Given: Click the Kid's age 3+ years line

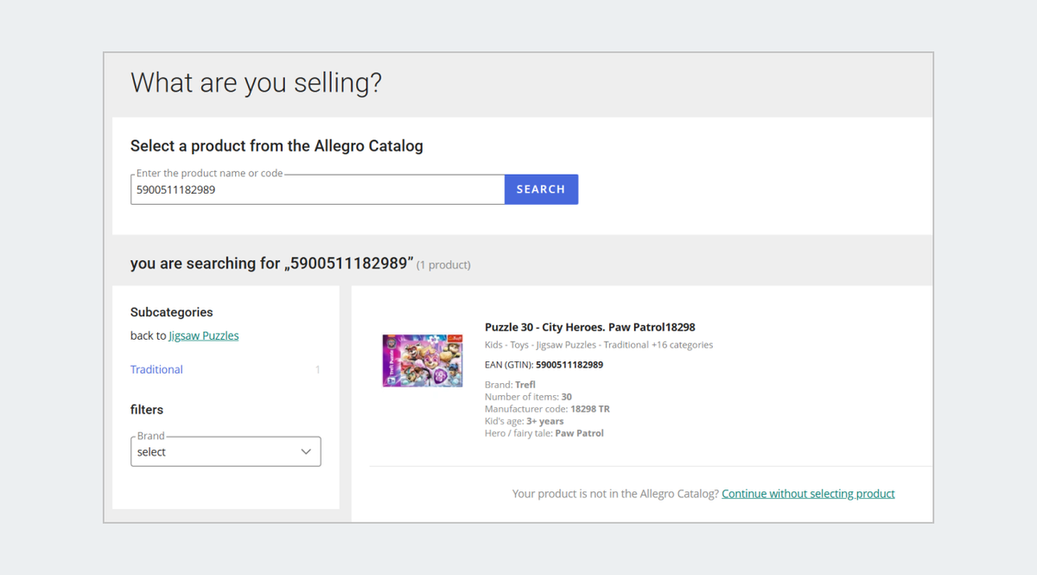Looking at the screenshot, I should [524, 421].
